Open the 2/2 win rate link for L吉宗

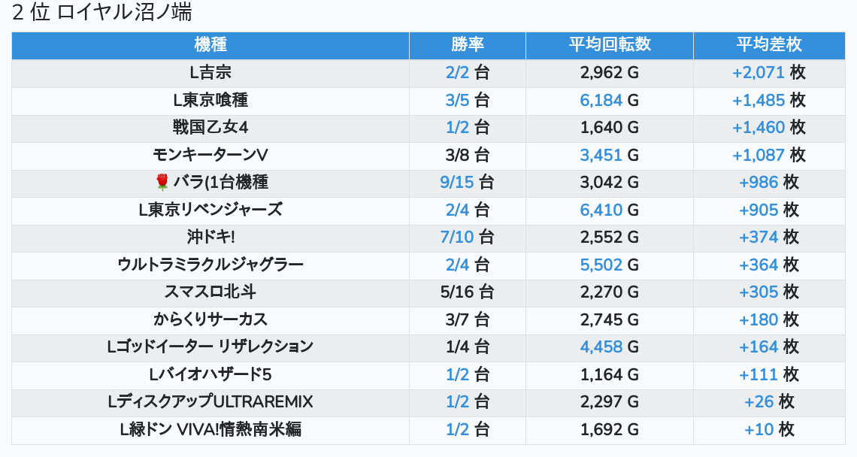457,73
